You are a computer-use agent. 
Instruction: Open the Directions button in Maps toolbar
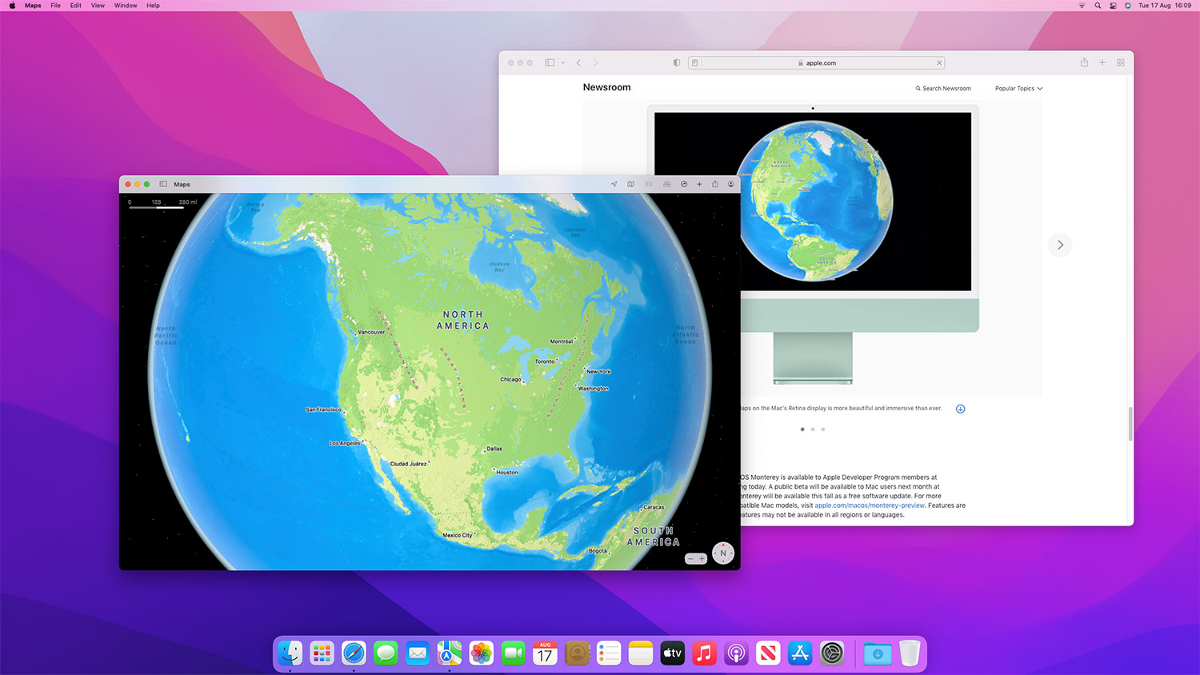684,184
